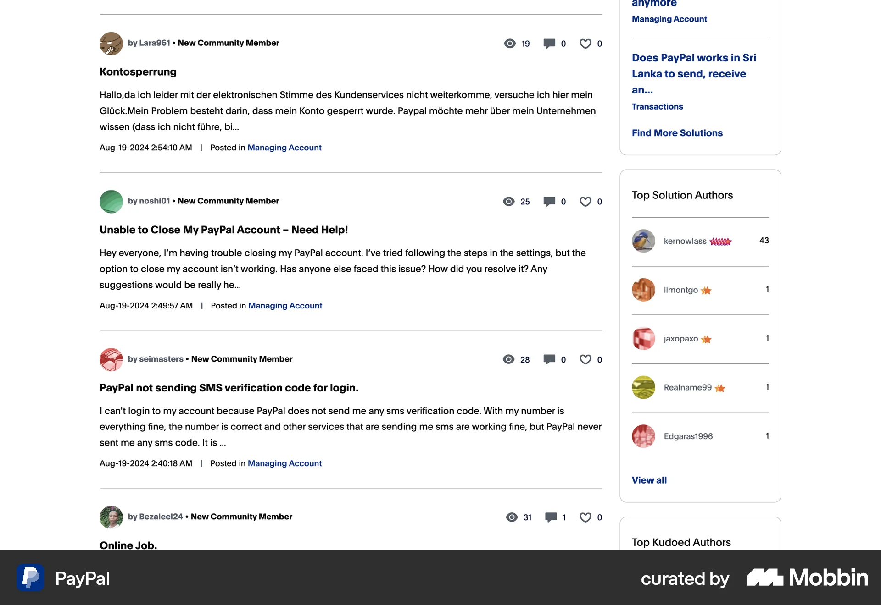Open 'Unable to Close My PayPal Account' post
This screenshot has width=881, height=605.
coord(223,230)
